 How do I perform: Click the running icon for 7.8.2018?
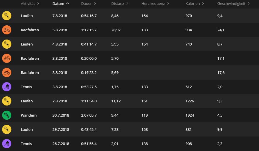tap(7, 16)
